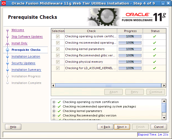Click status checkmark for operating system certification row
The height and width of the screenshot is (139, 172).
(x=154, y=36)
